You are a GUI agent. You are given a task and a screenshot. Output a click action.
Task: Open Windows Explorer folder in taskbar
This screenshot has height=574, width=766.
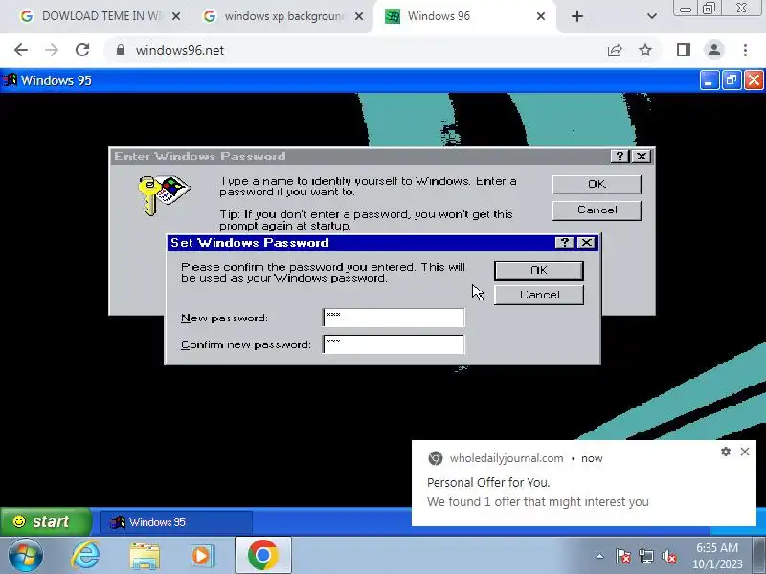point(145,556)
